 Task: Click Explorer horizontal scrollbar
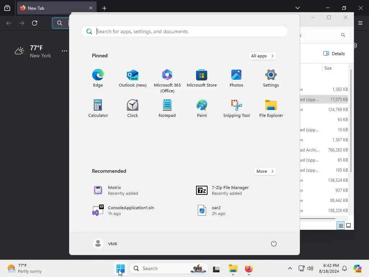318,219
